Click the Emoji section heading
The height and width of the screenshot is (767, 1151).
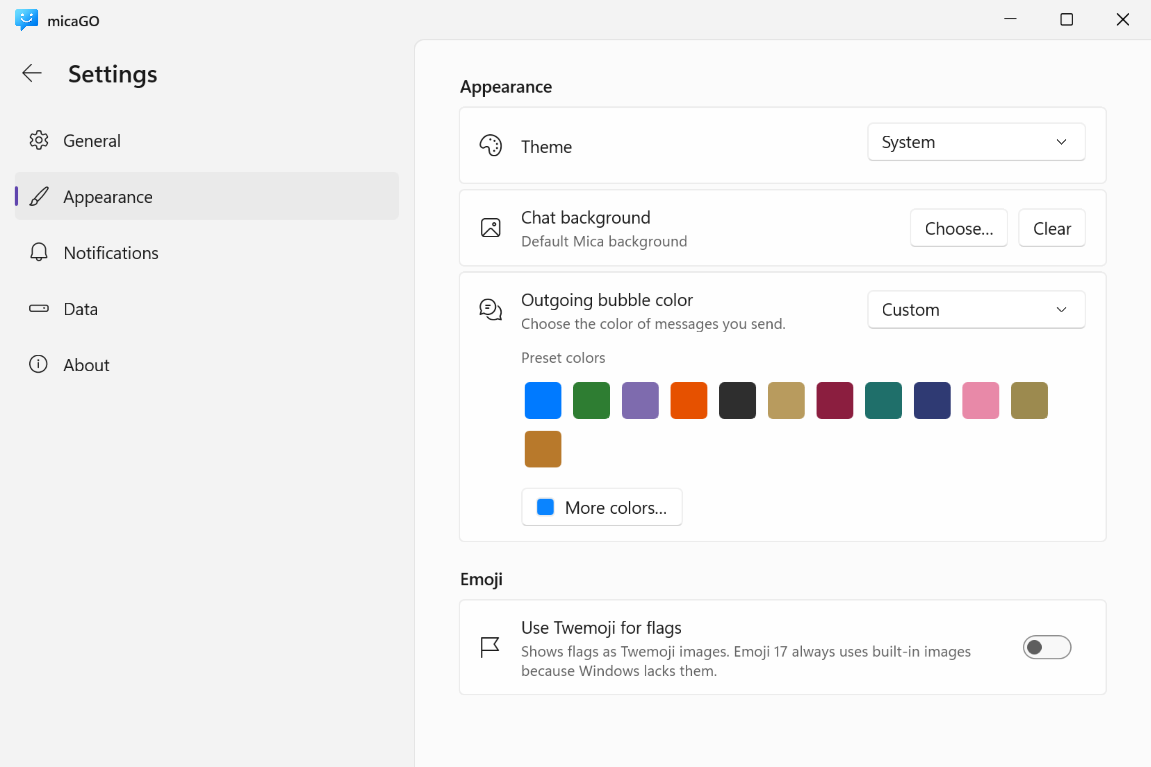click(x=481, y=579)
